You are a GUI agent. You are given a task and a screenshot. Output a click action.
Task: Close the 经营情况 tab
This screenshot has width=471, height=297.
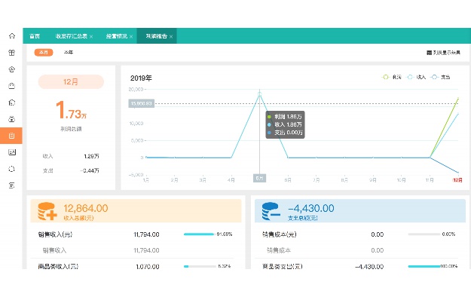(131, 37)
